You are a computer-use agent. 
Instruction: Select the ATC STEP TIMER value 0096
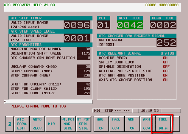77,25
